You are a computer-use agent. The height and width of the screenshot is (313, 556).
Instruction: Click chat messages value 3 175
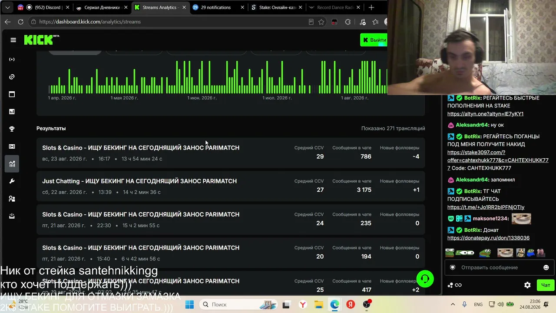364,190
